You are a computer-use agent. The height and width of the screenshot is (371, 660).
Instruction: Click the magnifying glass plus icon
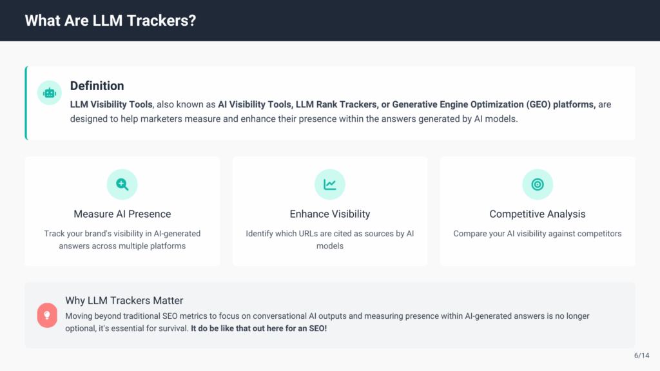[x=122, y=184]
